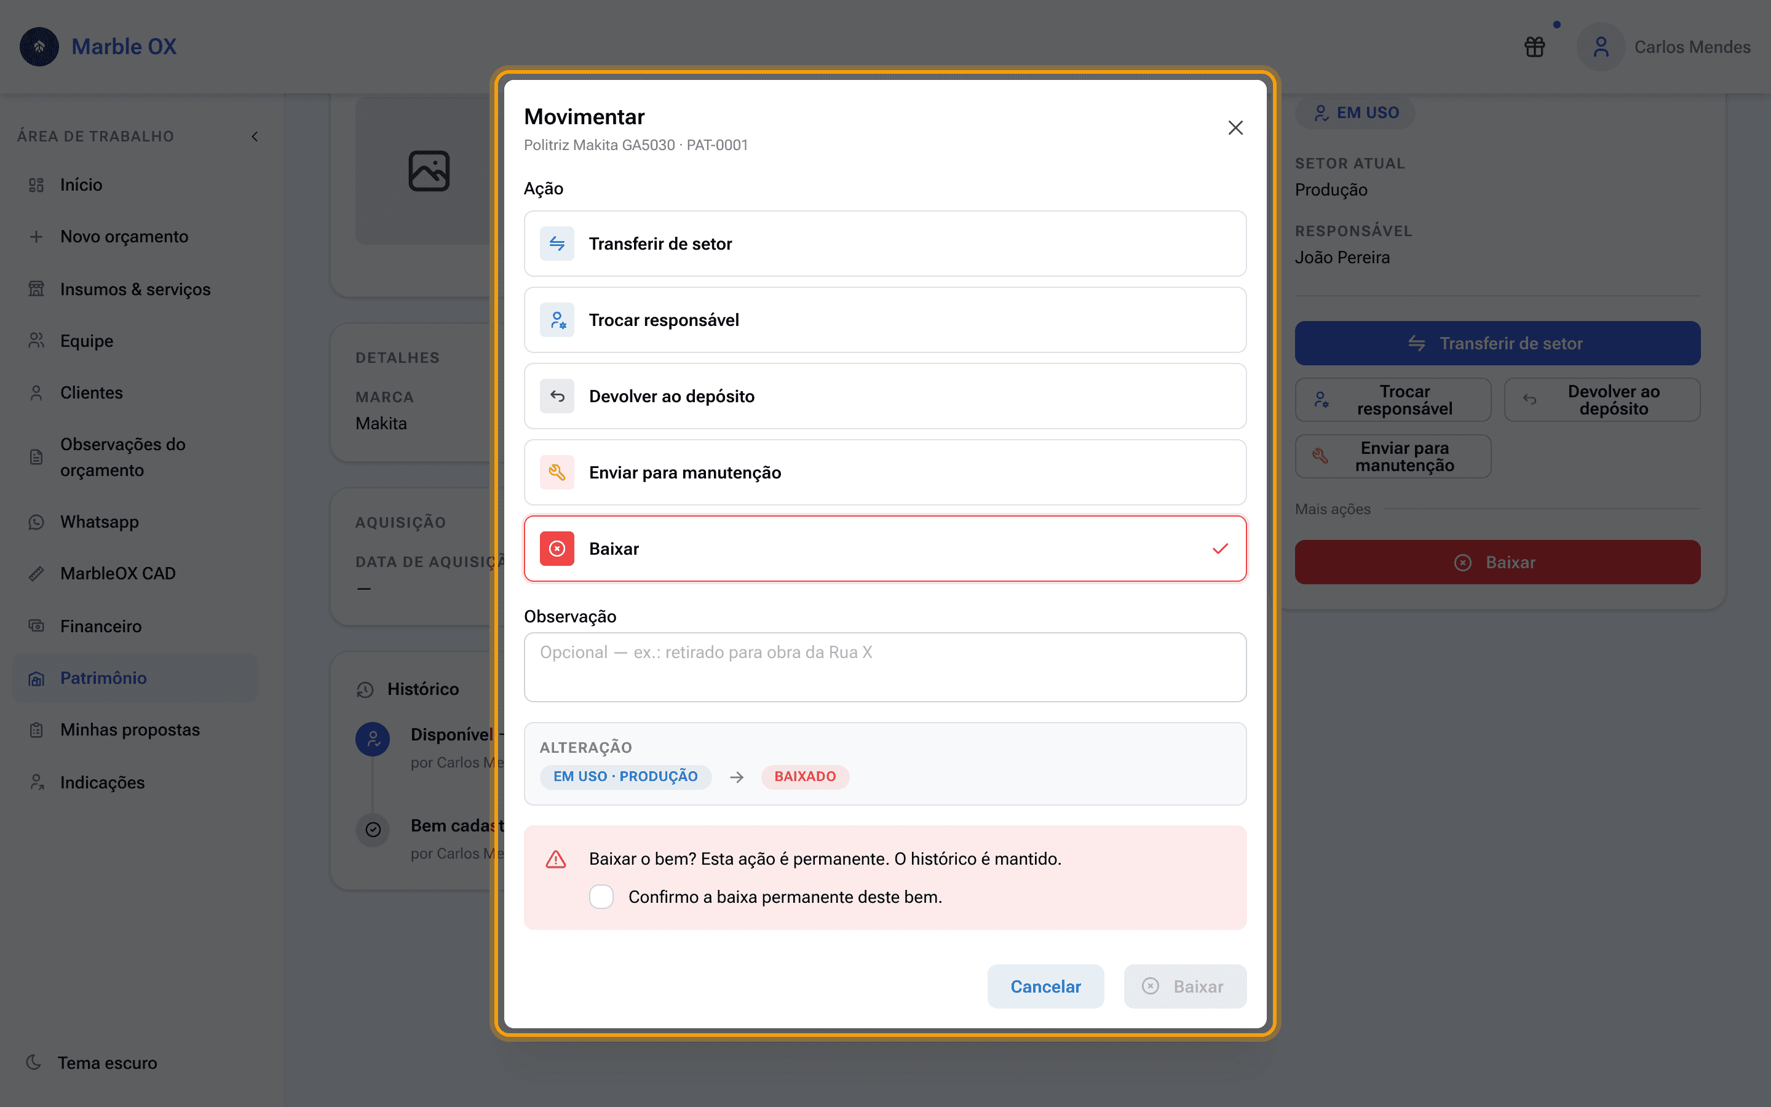Click the Marble OX logo icon

[39, 47]
